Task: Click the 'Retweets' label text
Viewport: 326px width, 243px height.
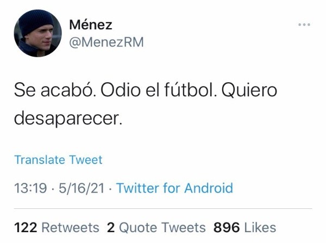Action: pos(70,228)
